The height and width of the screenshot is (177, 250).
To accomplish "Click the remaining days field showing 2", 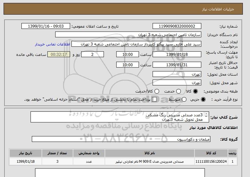I will coord(93,54).
